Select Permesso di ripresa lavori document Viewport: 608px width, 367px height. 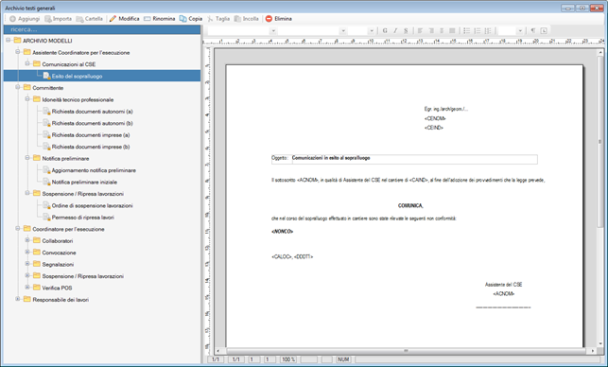coord(83,218)
